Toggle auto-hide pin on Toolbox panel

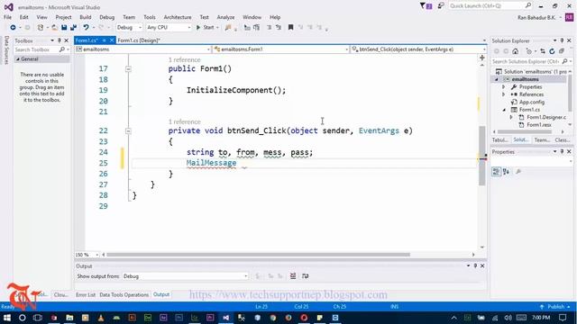[60, 40]
